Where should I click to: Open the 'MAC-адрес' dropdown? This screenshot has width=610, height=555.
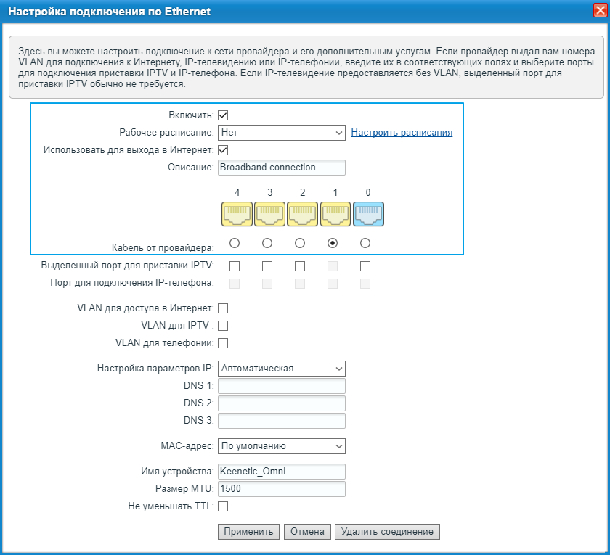pyautogui.click(x=281, y=445)
